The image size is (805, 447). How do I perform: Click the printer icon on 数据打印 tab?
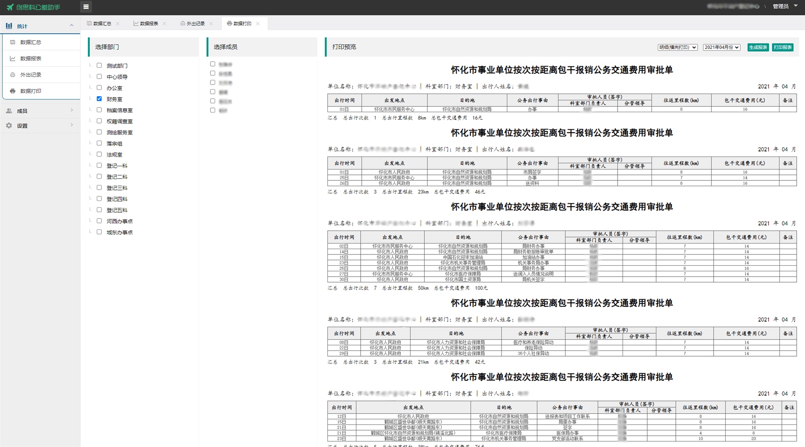[229, 23]
